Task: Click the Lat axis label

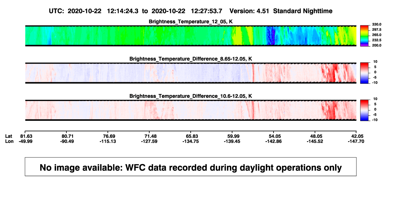Action: click(9, 136)
